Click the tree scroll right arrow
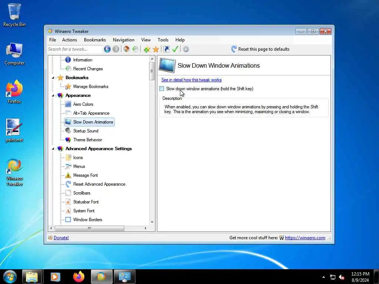379x284 pixels. (145, 228)
